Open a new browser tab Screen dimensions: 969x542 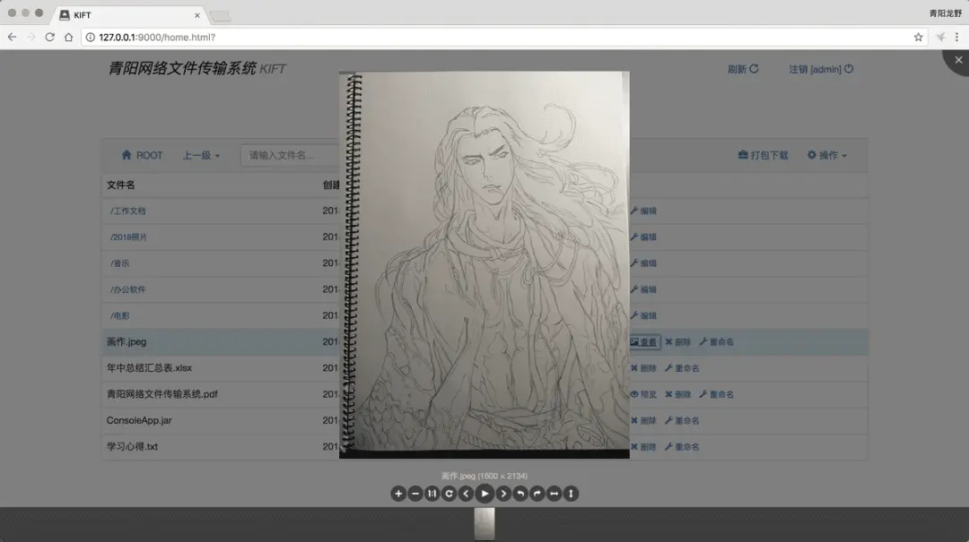(x=220, y=16)
